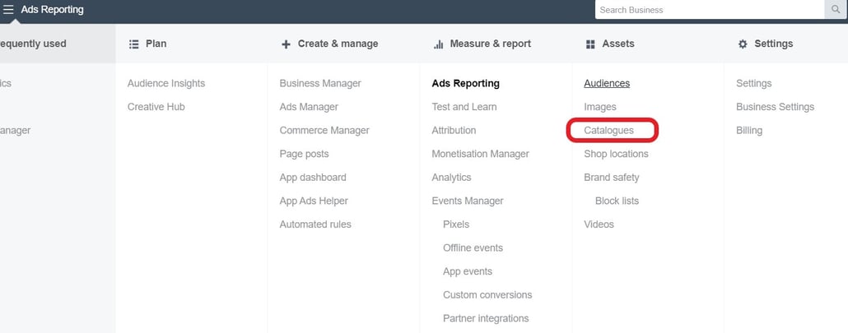The width and height of the screenshot is (848, 333).
Task: Open App Ads Helper
Action: click(314, 201)
